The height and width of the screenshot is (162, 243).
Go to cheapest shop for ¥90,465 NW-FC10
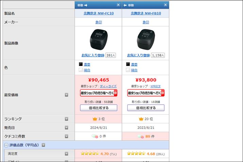tap(99, 93)
